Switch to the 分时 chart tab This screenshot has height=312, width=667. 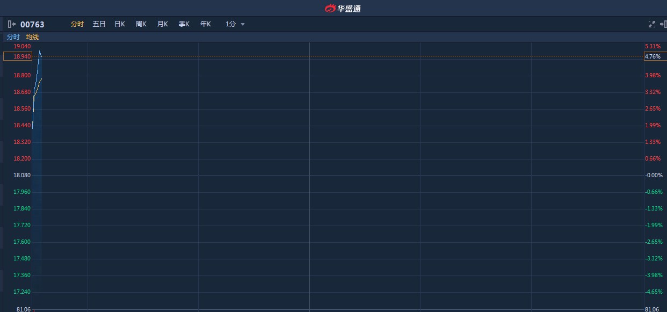pyautogui.click(x=77, y=24)
